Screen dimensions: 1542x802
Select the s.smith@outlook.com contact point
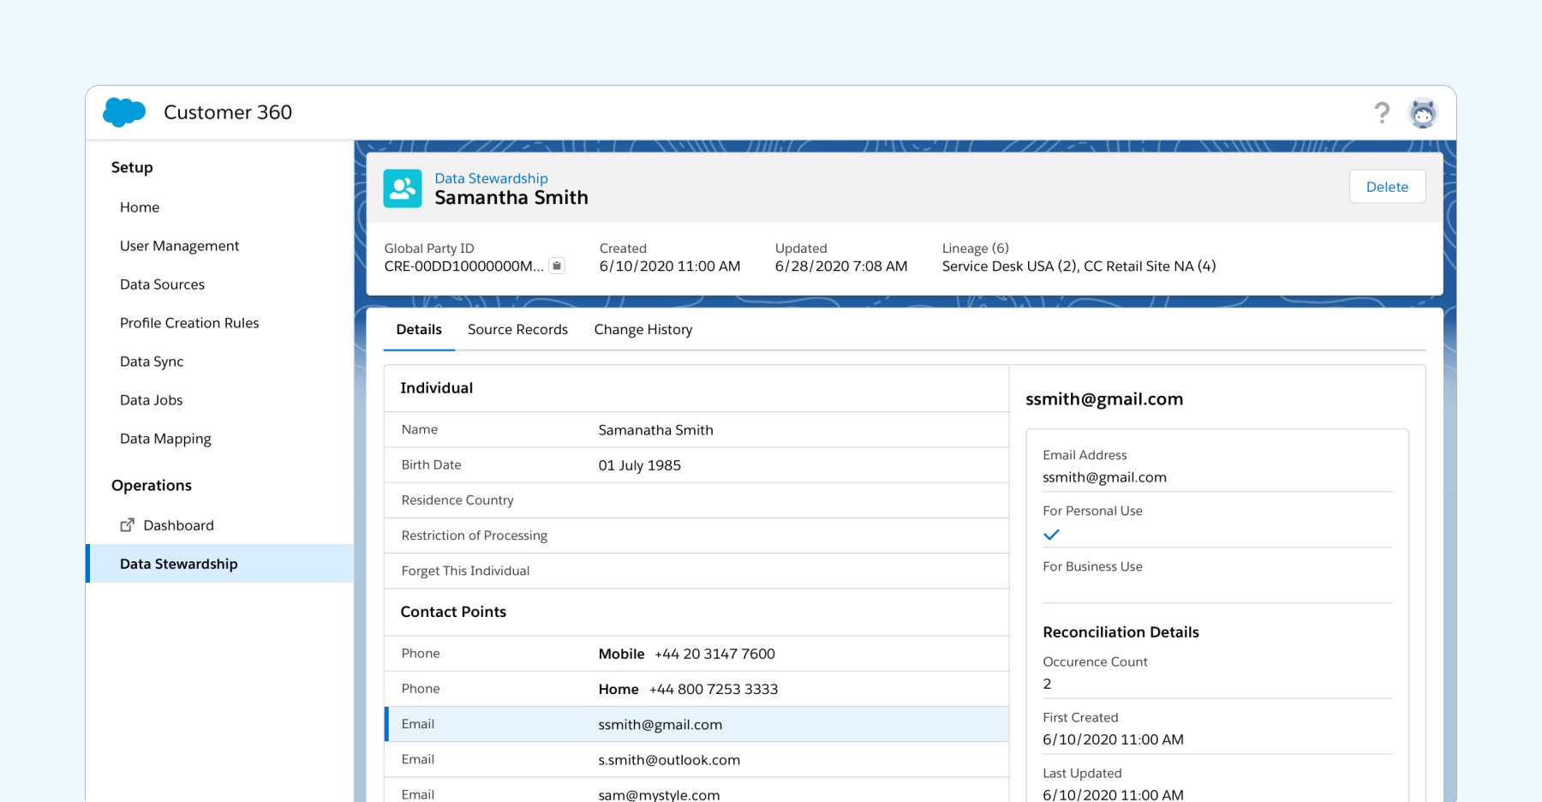point(669,759)
